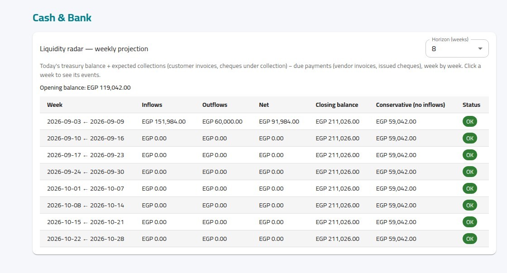Click net EGP 0.00 in 2026-09-24 row
This screenshot has height=273, width=507.
pos(271,172)
